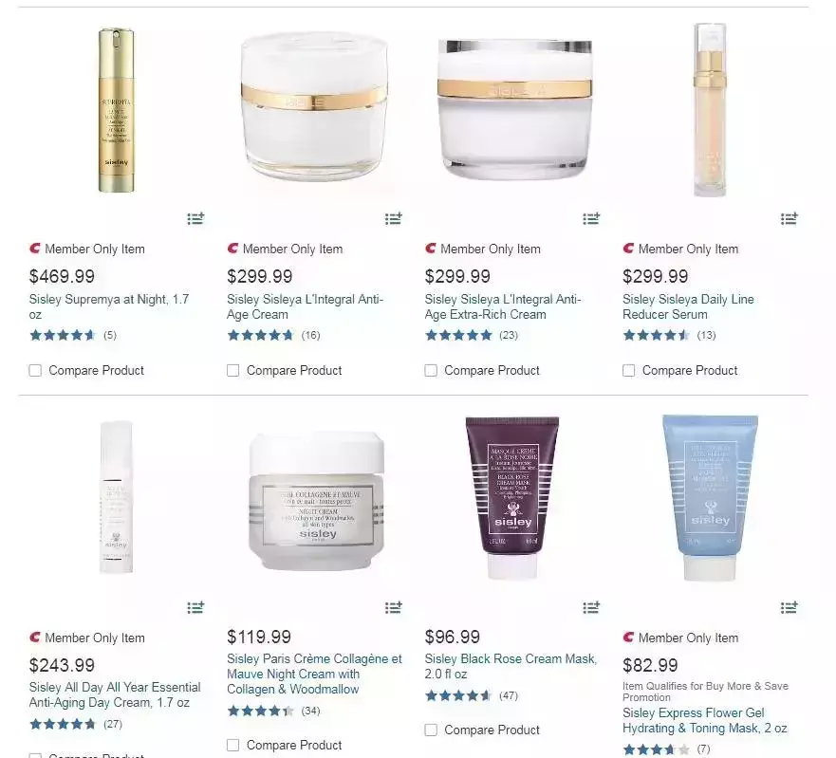The height and width of the screenshot is (758, 836).
Task: Open Sisley Supremya at Night product link
Action: pyautogui.click(x=109, y=307)
